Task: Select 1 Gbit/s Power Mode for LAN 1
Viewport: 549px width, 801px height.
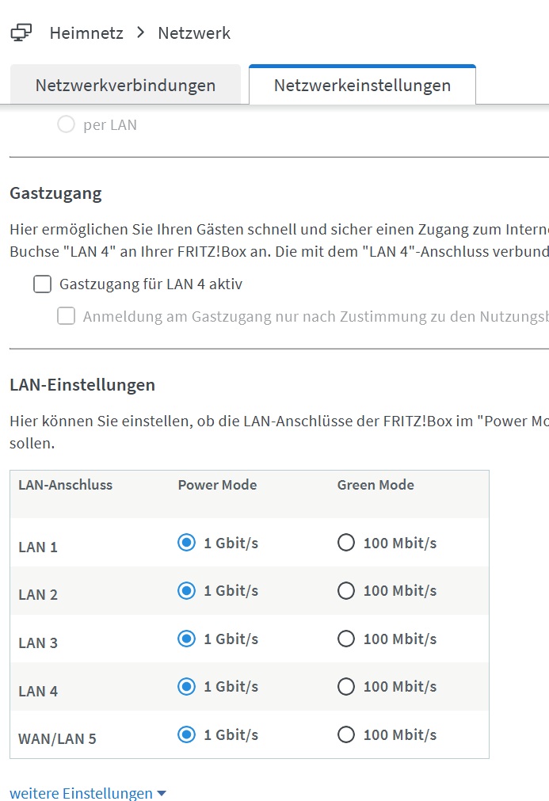Action: (186, 543)
